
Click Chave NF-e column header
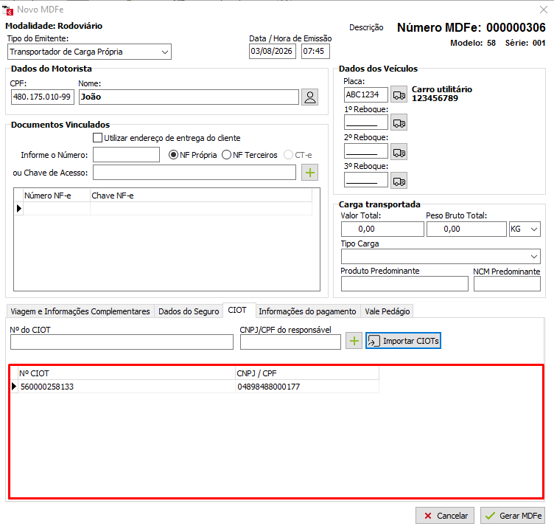click(x=201, y=196)
